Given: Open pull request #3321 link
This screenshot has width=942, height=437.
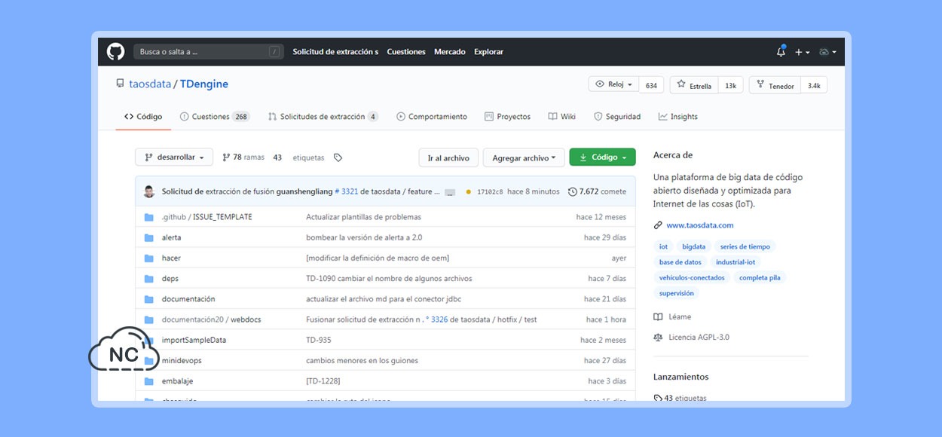Looking at the screenshot, I should pyautogui.click(x=346, y=191).
